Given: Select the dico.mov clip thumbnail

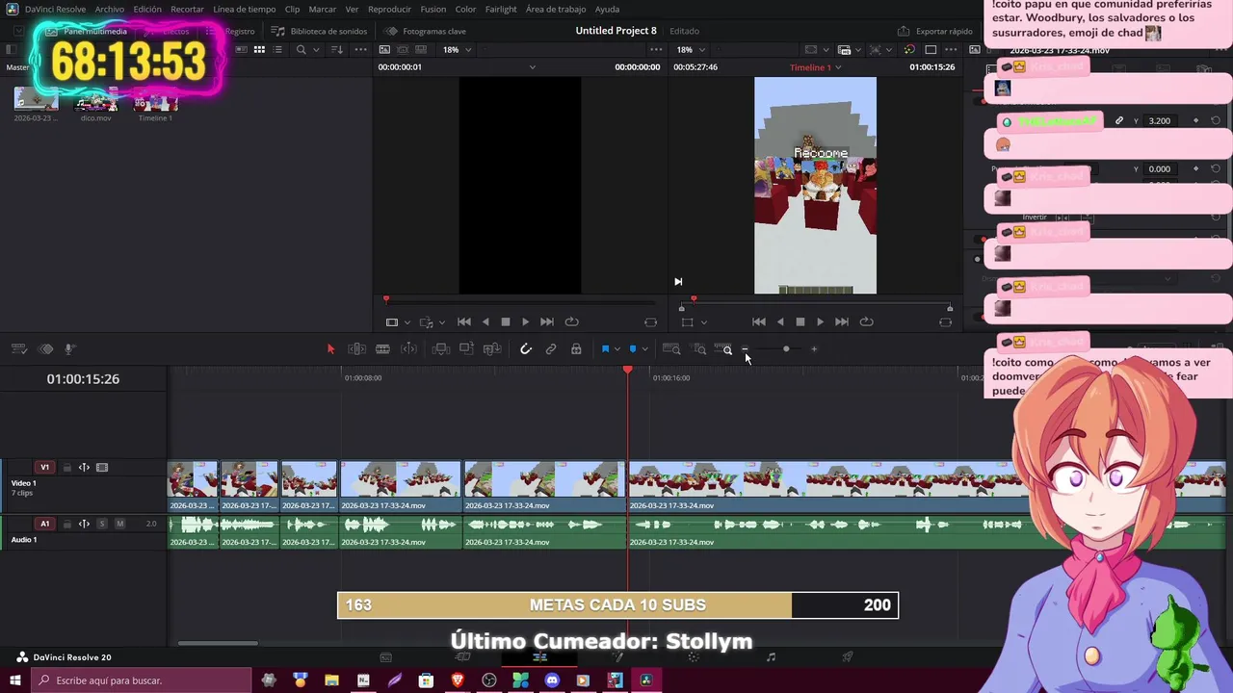Looking at the screenshot, I should tap(95, 101).
